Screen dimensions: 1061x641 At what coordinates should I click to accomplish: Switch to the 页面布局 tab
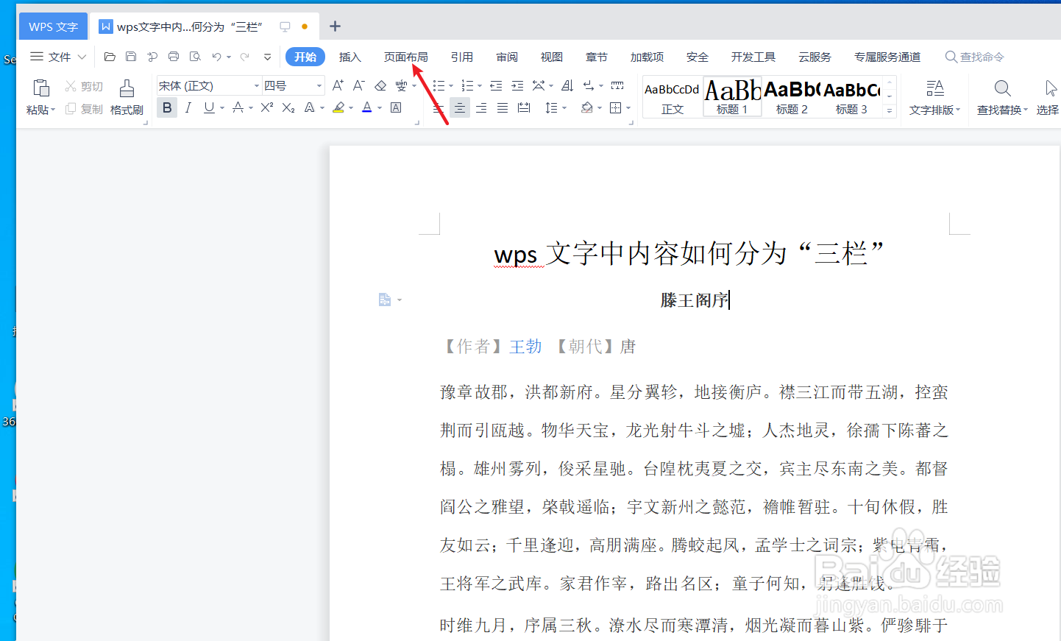coord(406,57)
